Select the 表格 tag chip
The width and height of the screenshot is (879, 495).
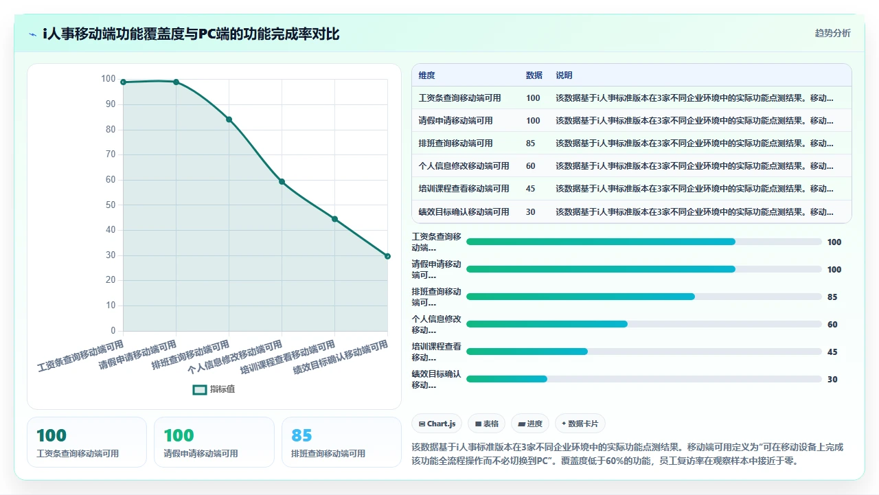pyautogui.click(x=487, y=424)
